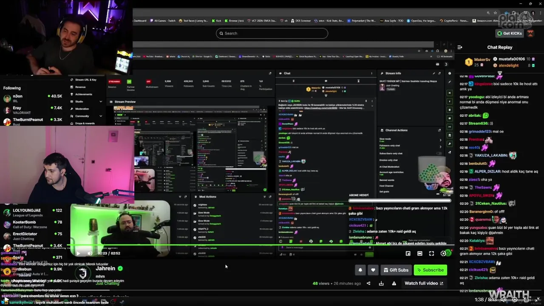Image resolution: width=544 pixels, height=306 pixels.
Task: Download the clip with the download icon
Action: pos(381,283)
